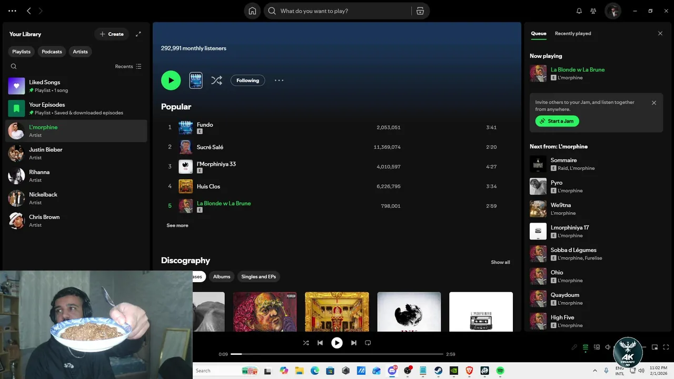Open Microsoft Edge from the taskbar

coord(314,371)
